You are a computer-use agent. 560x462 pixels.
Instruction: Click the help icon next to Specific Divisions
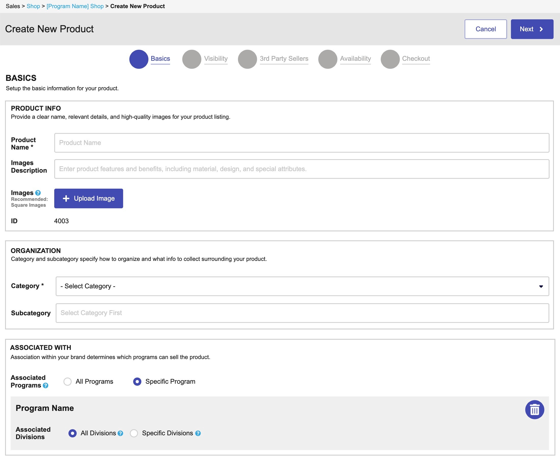[198, 433]
